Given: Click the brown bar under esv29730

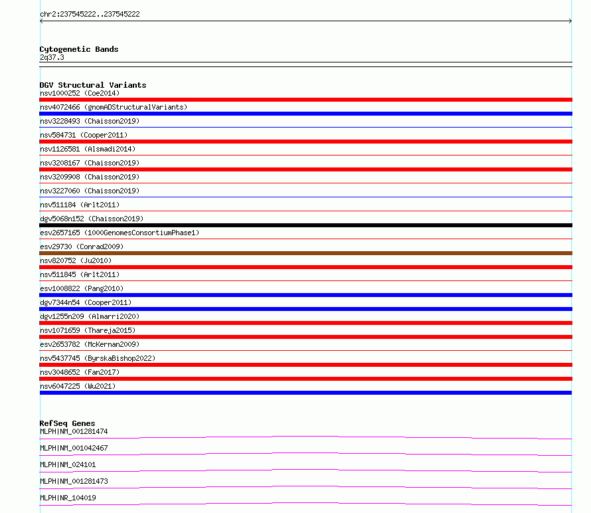Looking at the screenshot, I should (x=305, y=253).
